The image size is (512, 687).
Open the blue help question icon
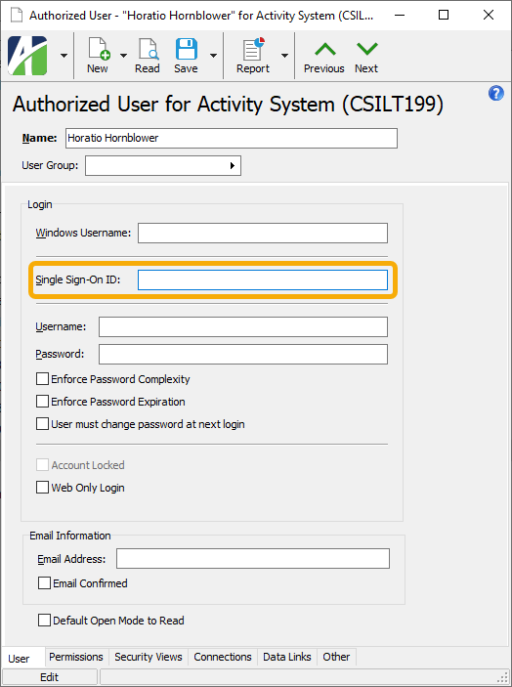[x=495, y=93]
